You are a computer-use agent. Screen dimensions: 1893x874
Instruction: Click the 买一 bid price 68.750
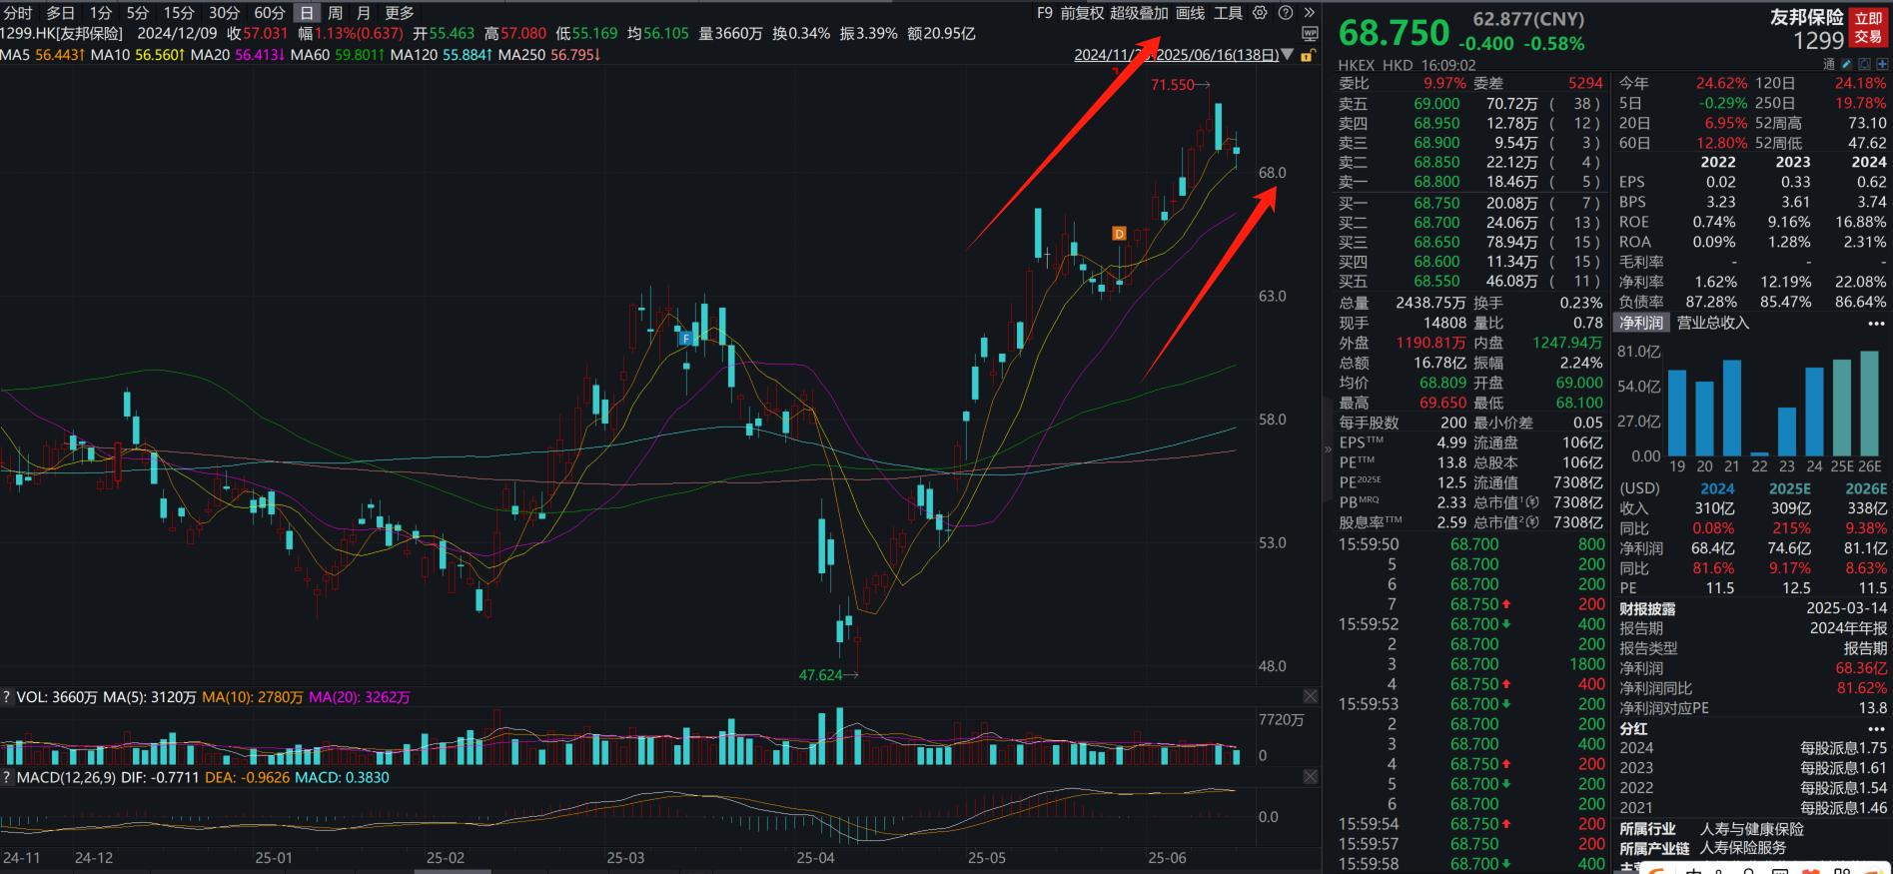coord(1436,203)
